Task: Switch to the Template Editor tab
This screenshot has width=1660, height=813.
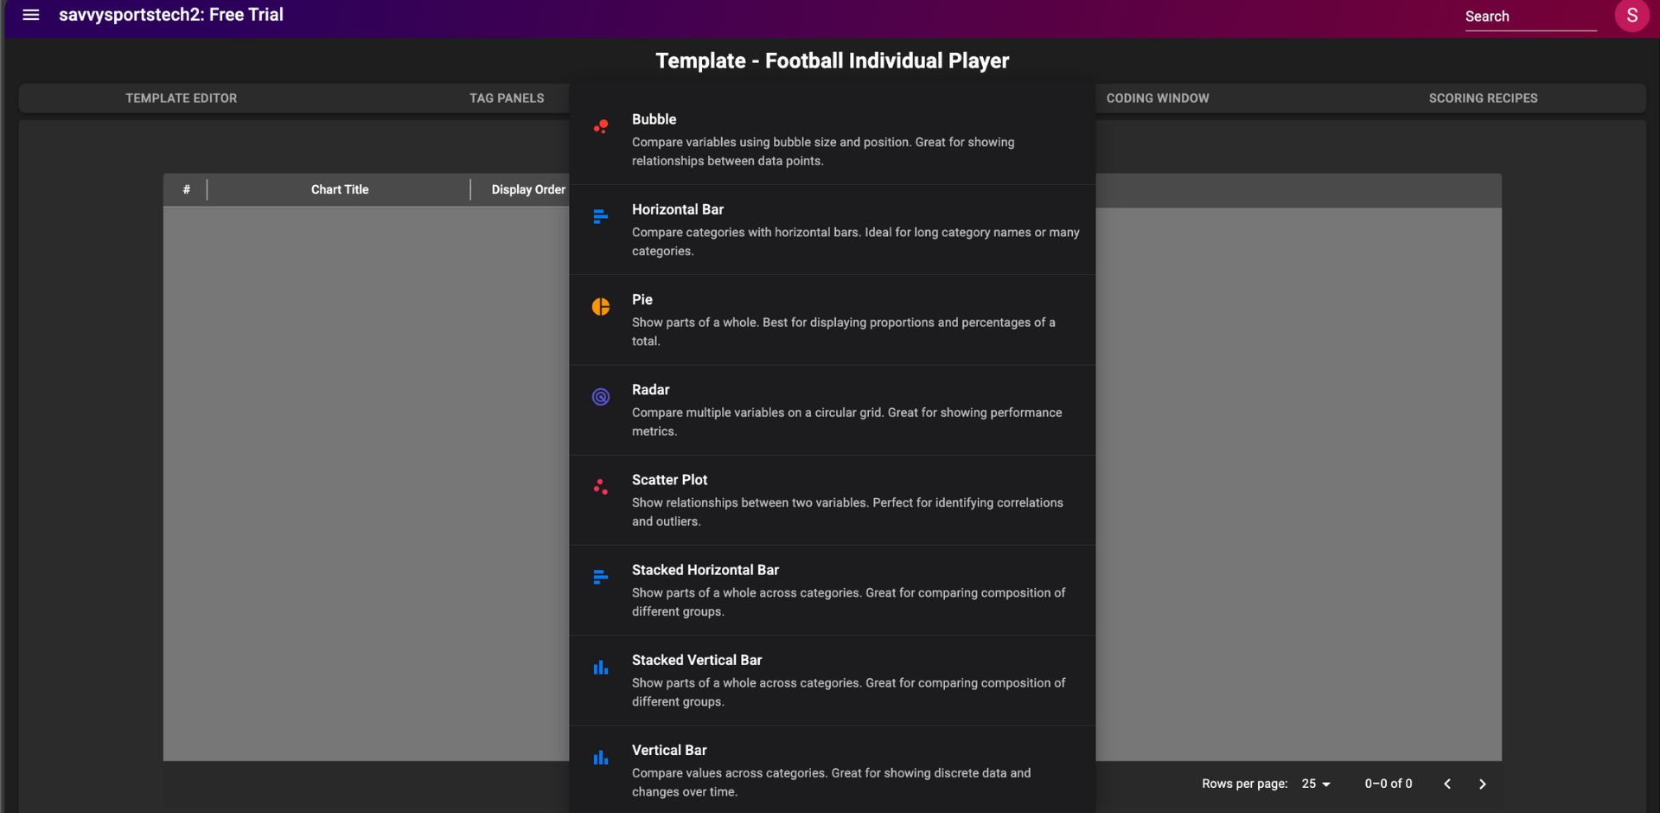Action: 182,99
